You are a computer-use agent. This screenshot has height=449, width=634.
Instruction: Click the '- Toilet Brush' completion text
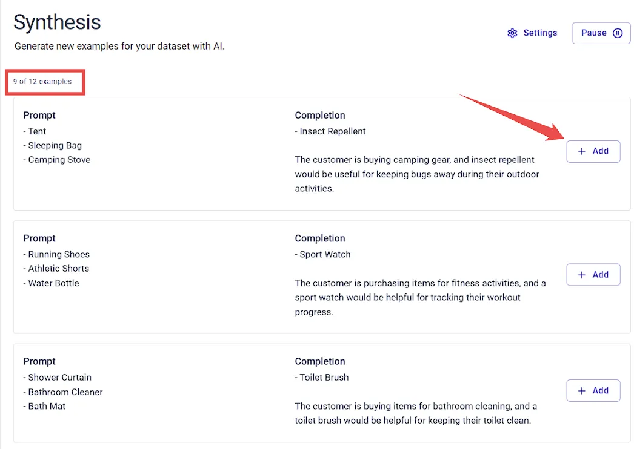point(322,378)
